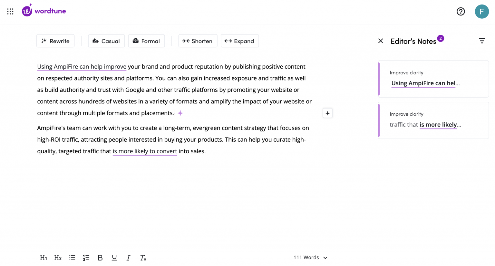This screenshot has height=266, width=495.
Task: Click the purple suggestion spark after placements
Action: click(180, 113)
